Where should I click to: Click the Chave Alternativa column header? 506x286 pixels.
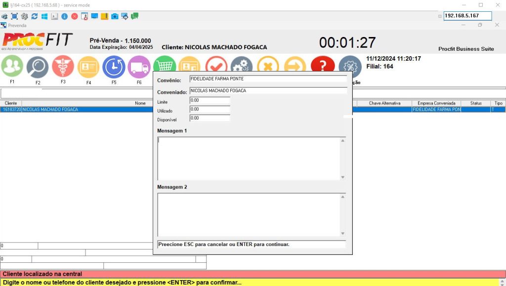pos(384,103)
